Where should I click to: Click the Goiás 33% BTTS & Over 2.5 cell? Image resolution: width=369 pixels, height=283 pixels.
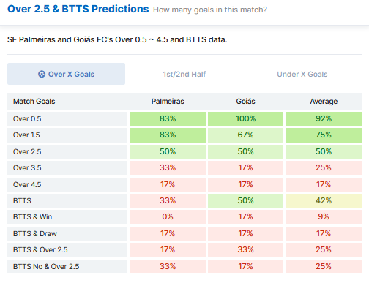[x=245, y=249]
